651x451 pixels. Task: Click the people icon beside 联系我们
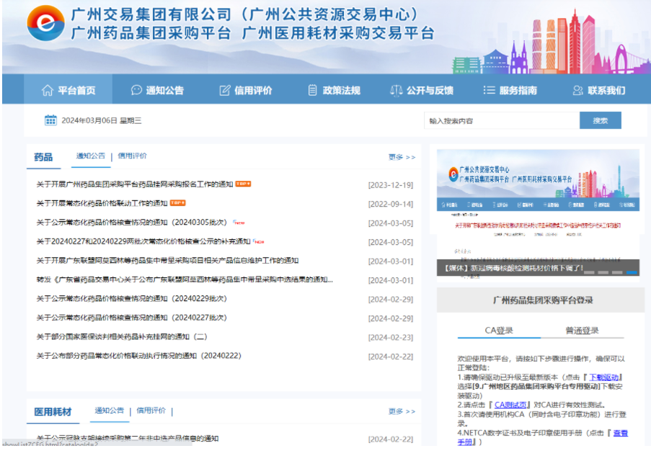577,90
